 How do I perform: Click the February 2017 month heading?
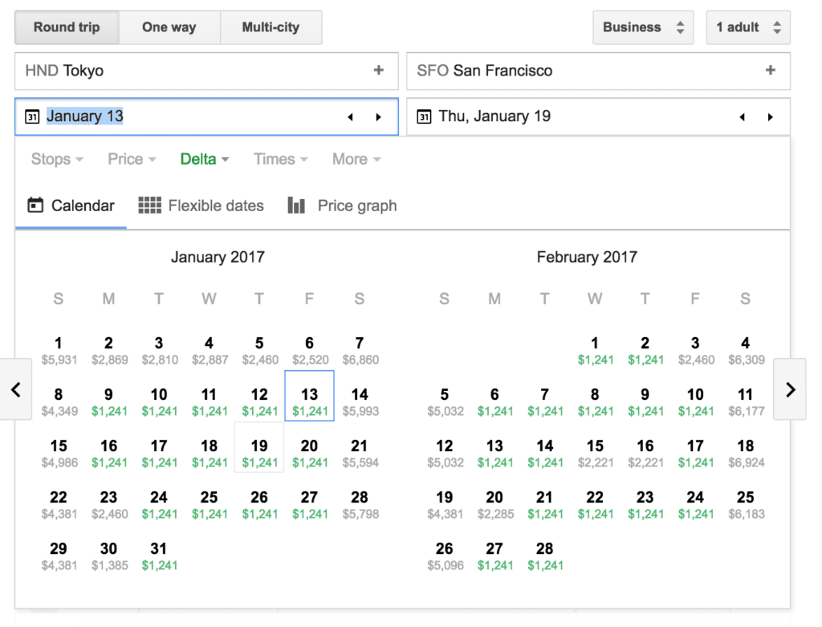(x=587, y=257)
